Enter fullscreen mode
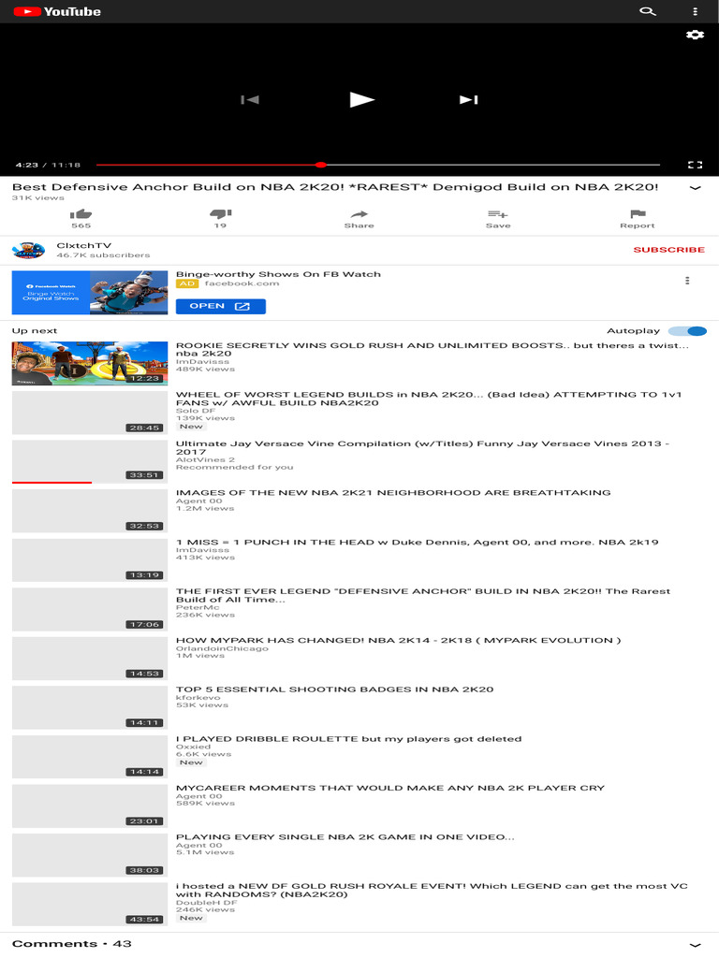This screenshot has width=719, height=958. click(x=695, y=165)
